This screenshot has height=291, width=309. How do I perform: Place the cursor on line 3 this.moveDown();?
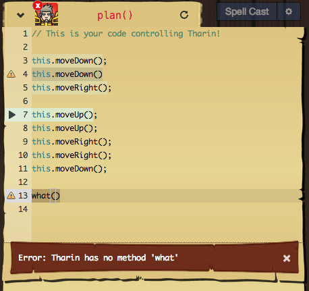click(x=69, y=61)
